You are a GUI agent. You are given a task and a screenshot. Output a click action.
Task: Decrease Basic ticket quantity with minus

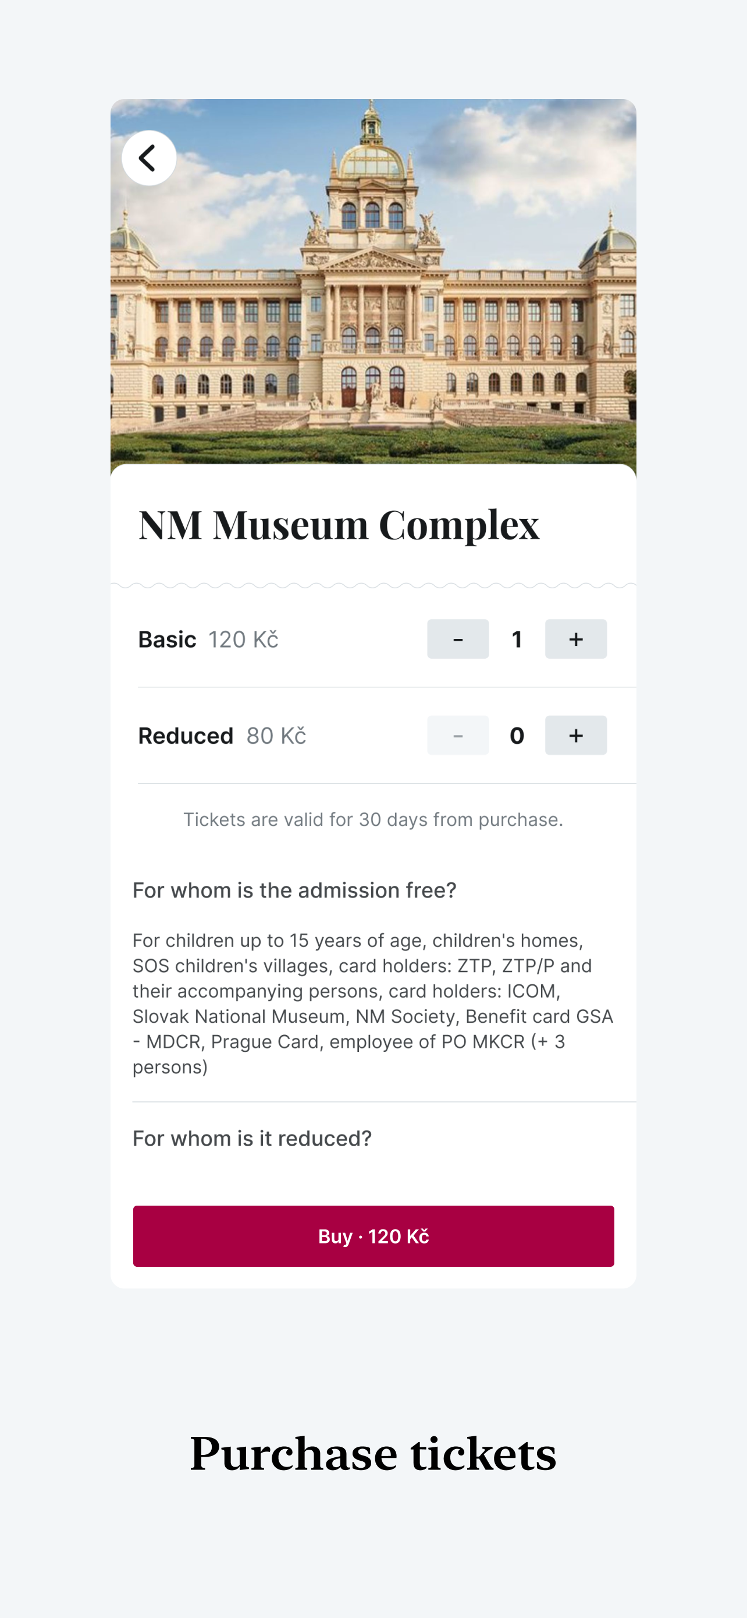pyautogui.click(x=458, y=639)
